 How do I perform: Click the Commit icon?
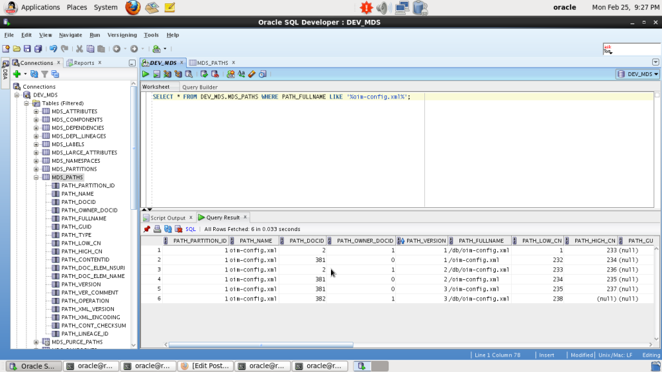[x=205, y=74]
